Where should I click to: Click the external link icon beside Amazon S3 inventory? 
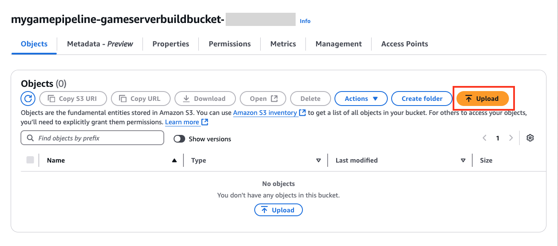click(x=302, y=113)
